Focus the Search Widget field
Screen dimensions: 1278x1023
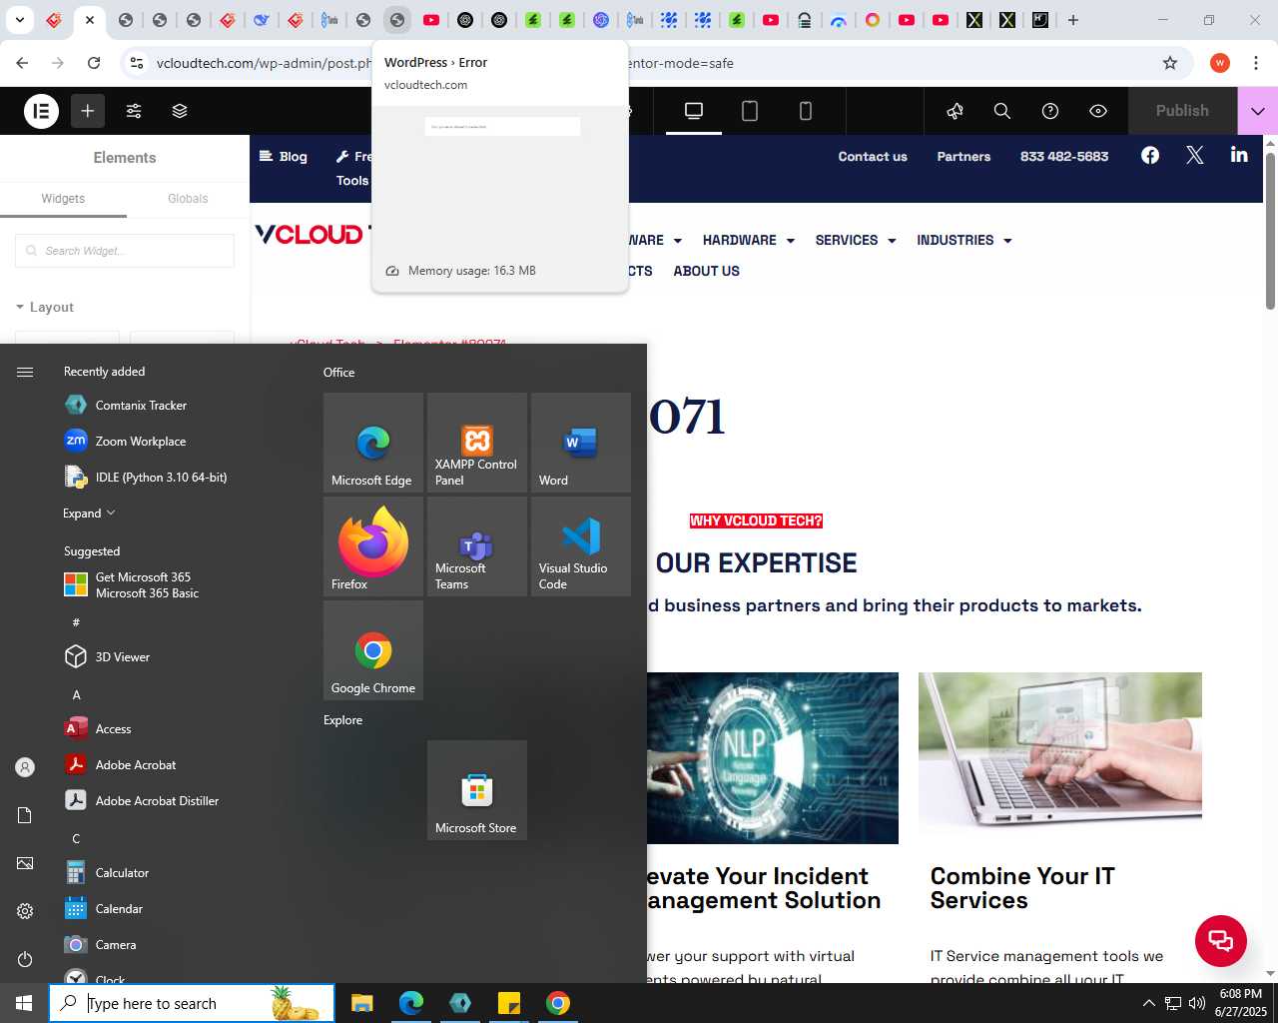click(125, 251)
